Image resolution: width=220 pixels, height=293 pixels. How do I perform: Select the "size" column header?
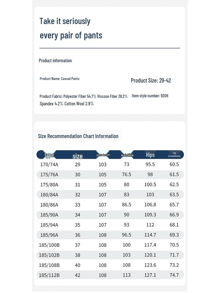77,156
